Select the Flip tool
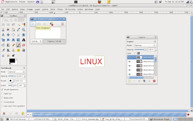Viewport: 193px width, 121px height. point(18,40)
